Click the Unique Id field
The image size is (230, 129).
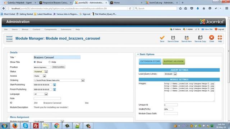click(171, 105)
